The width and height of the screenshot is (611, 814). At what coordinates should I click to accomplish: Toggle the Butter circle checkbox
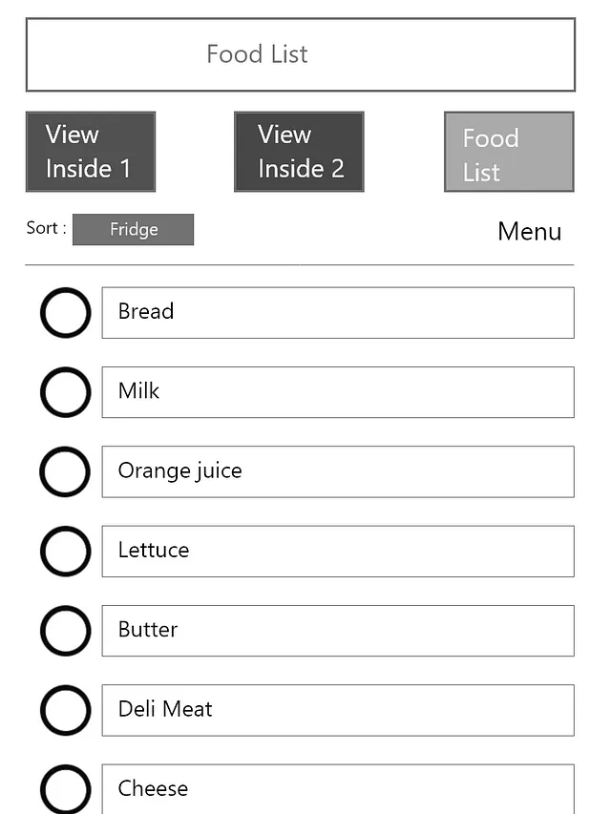coord(65,630)
